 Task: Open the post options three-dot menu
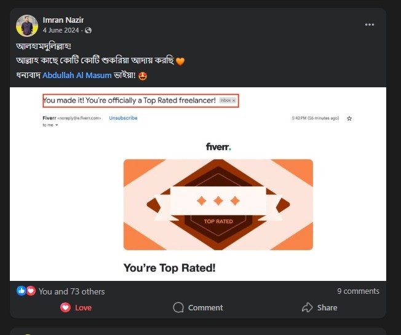[369, 25]
